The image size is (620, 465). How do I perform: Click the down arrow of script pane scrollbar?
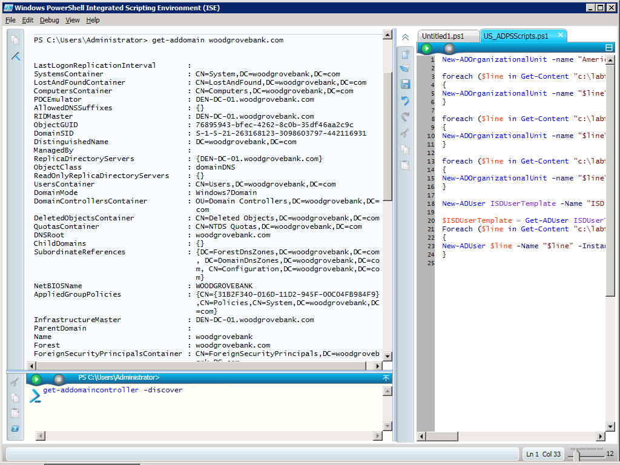pyautogui.click(x=610, y=426)
